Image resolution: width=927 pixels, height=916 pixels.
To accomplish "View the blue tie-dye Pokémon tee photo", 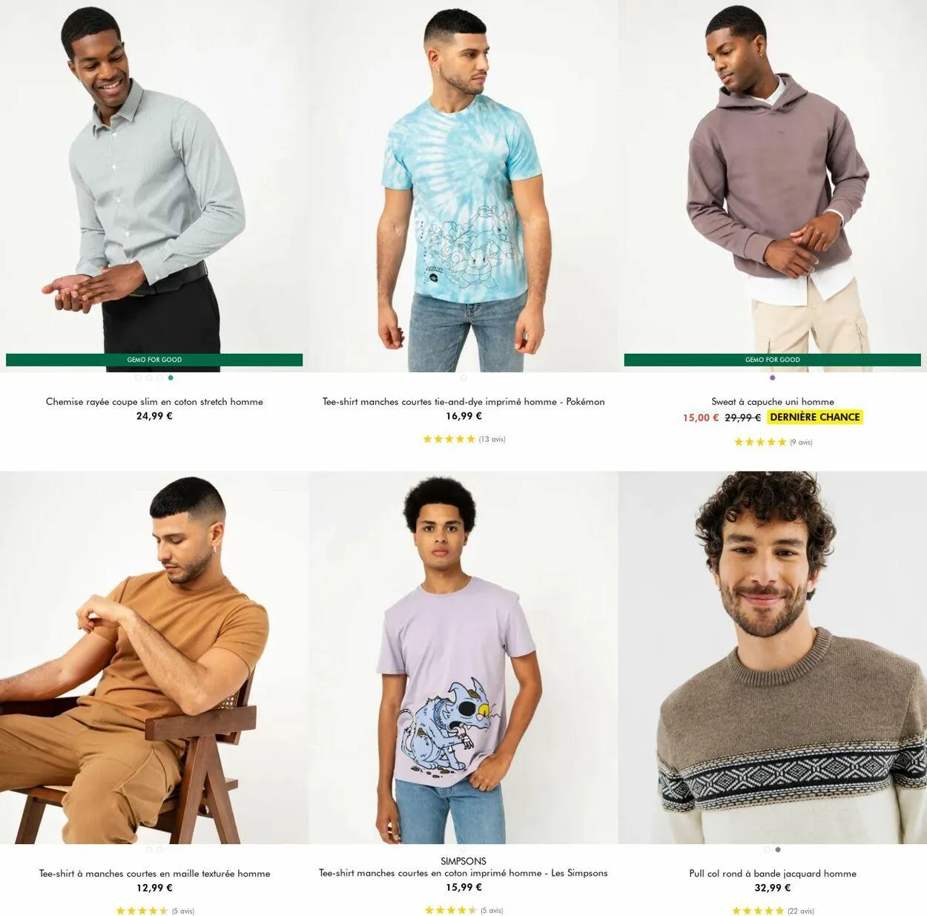I will point(463,185).
